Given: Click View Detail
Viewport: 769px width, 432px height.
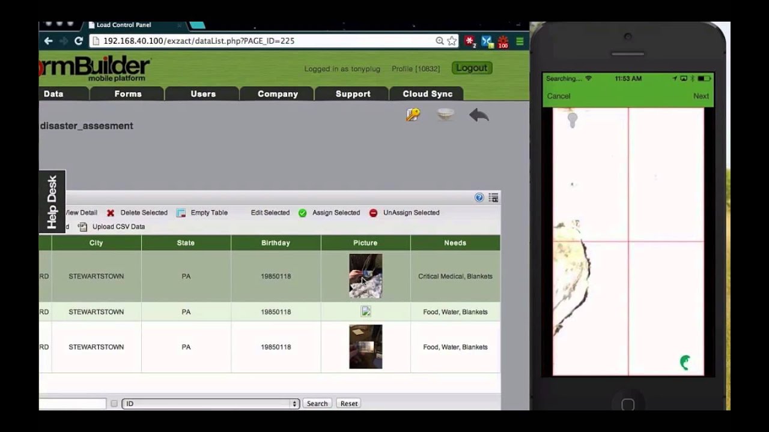Looking at the screenshot, I should (x=81, y=213).
